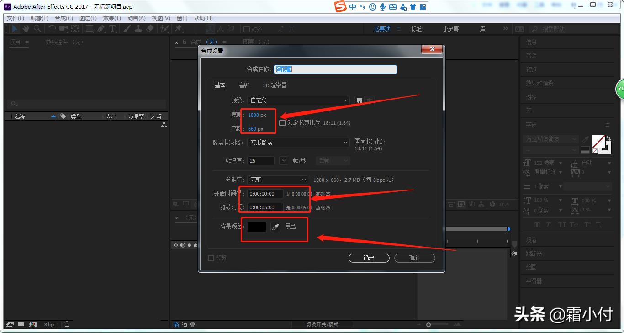This screenshot has height=333, width=624.
Task: Click the project flowchart icon
Action: coord(164,125)
